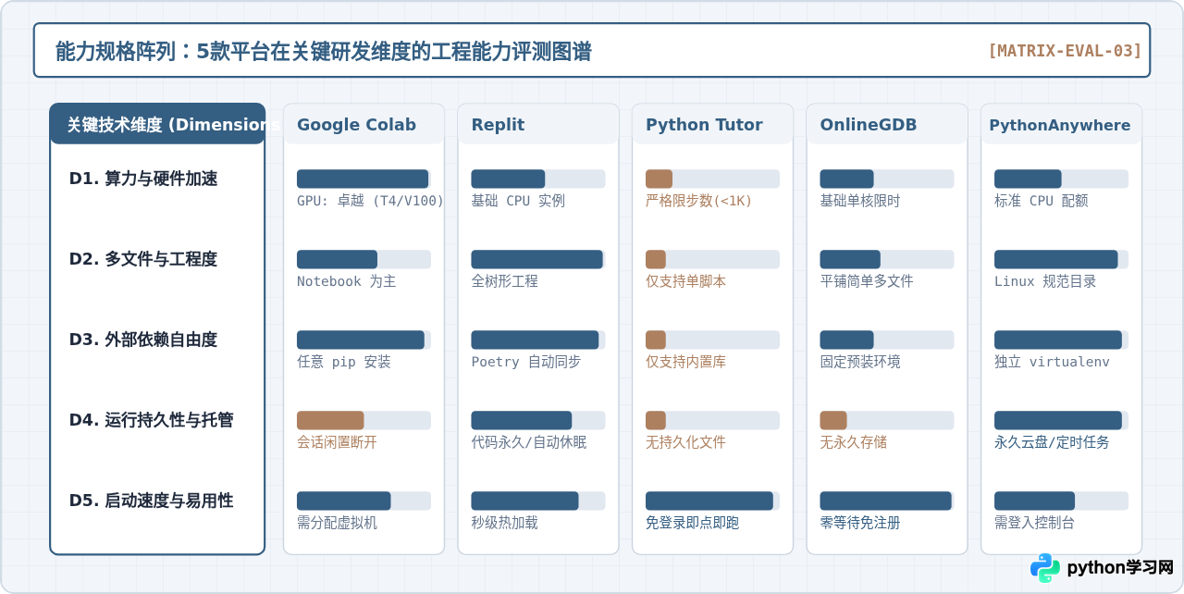
Task: Click the Replit D2 全树形工程 progress bar
Action: click(538, 259)
